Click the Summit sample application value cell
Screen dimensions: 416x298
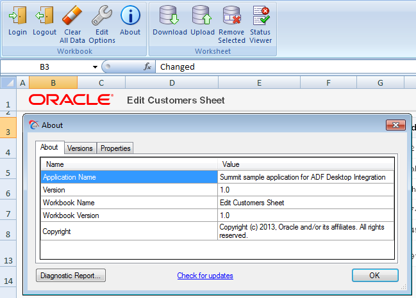[x=306, y=176]
